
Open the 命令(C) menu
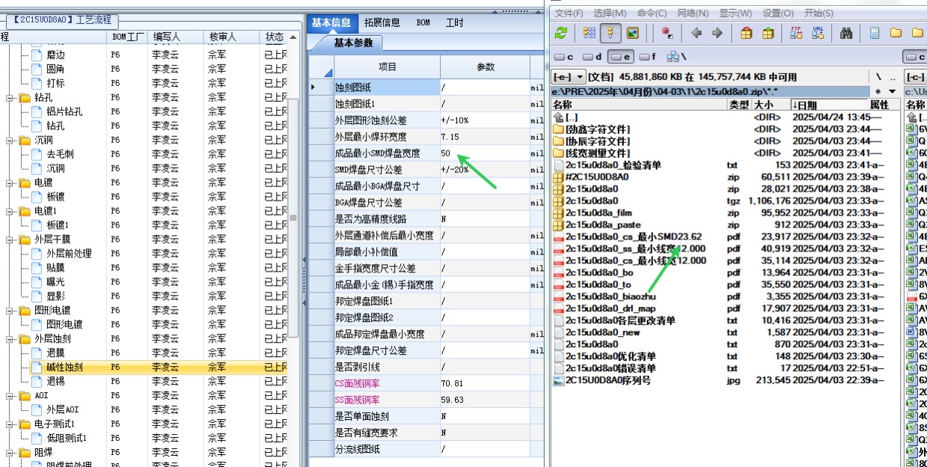[652, 13]
